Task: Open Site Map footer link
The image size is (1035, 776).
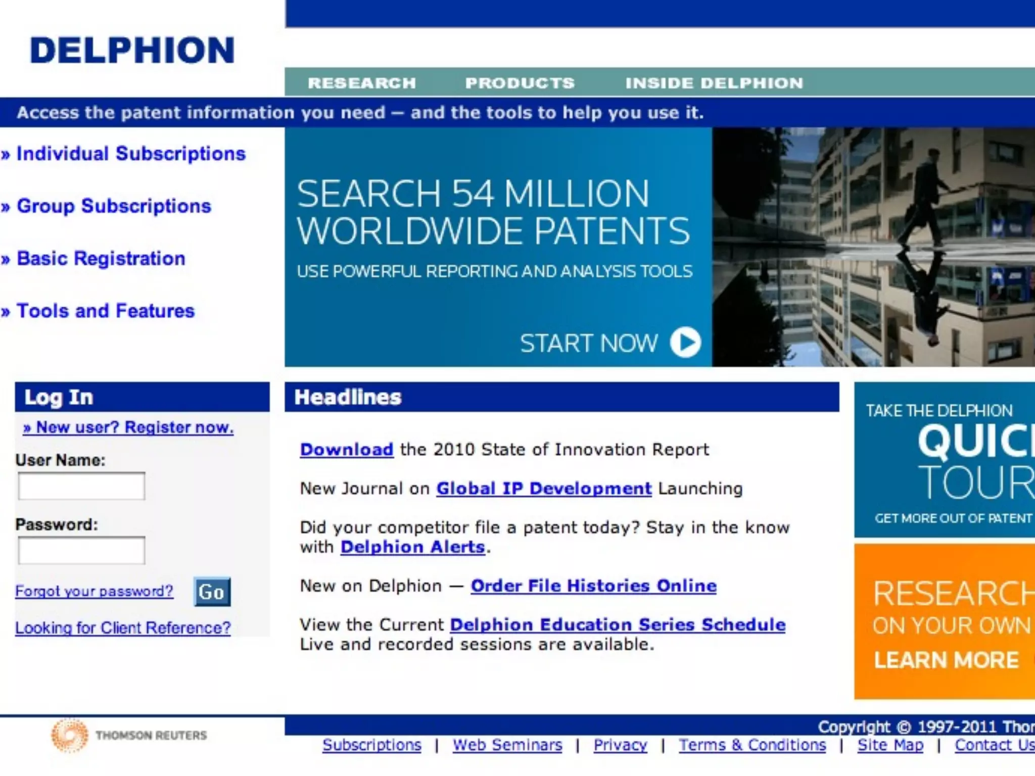Action: pos(890,745)
